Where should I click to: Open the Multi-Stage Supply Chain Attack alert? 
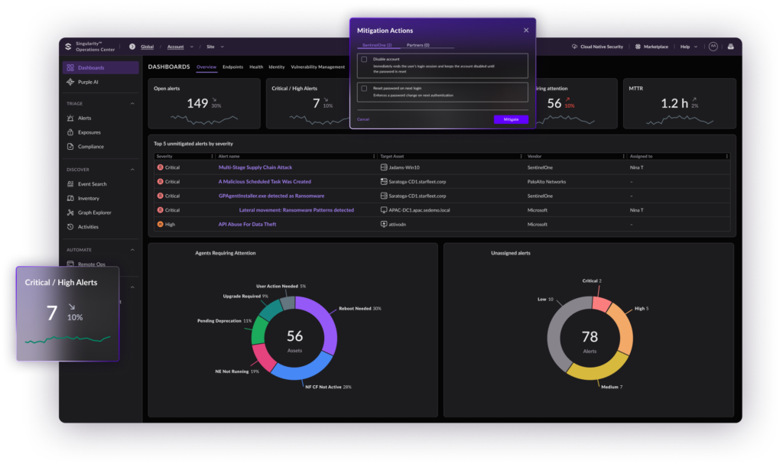click(255, 167)
